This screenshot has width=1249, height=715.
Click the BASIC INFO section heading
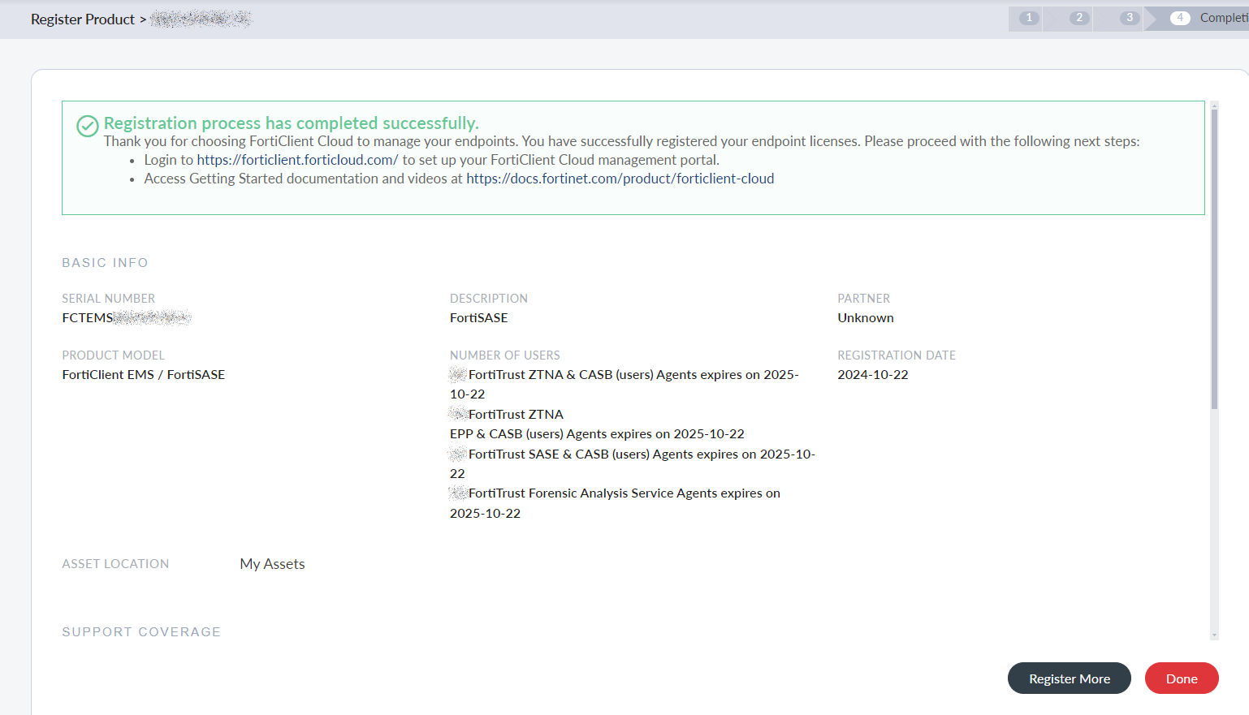pyautogui.click(x=105, y=262)
